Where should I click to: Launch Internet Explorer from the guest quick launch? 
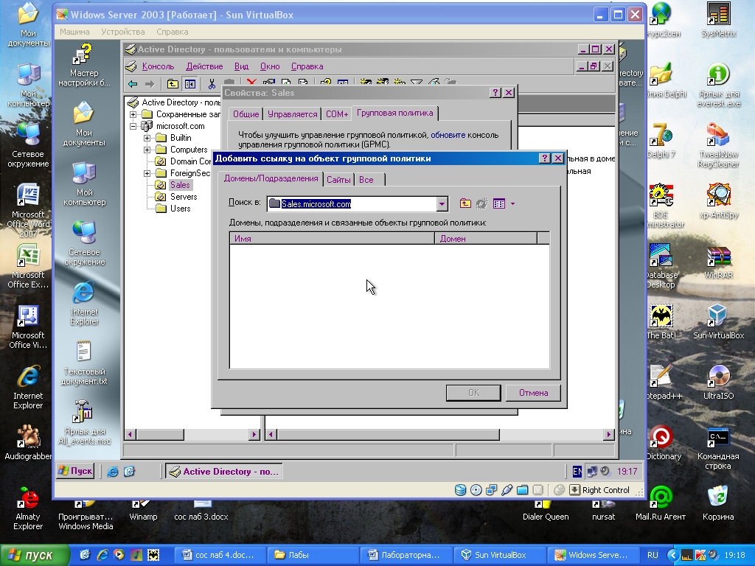tap(113, 472)
